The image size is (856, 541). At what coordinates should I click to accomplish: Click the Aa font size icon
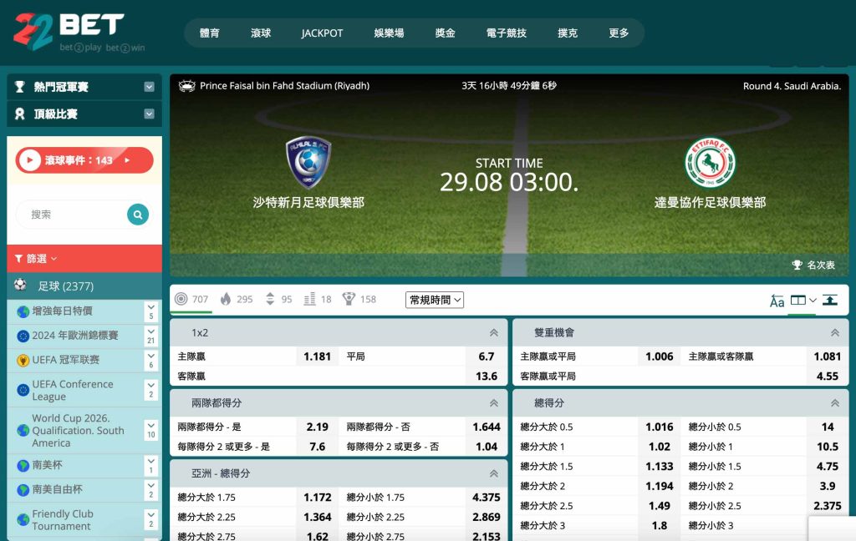(x=777, y=301)
